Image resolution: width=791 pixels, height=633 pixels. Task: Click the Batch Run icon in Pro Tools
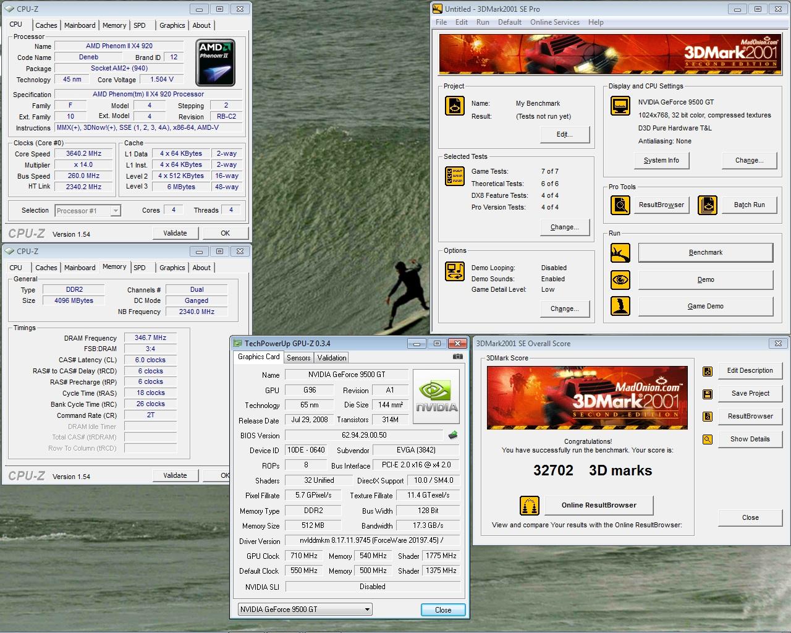click(x=708, y=205)
